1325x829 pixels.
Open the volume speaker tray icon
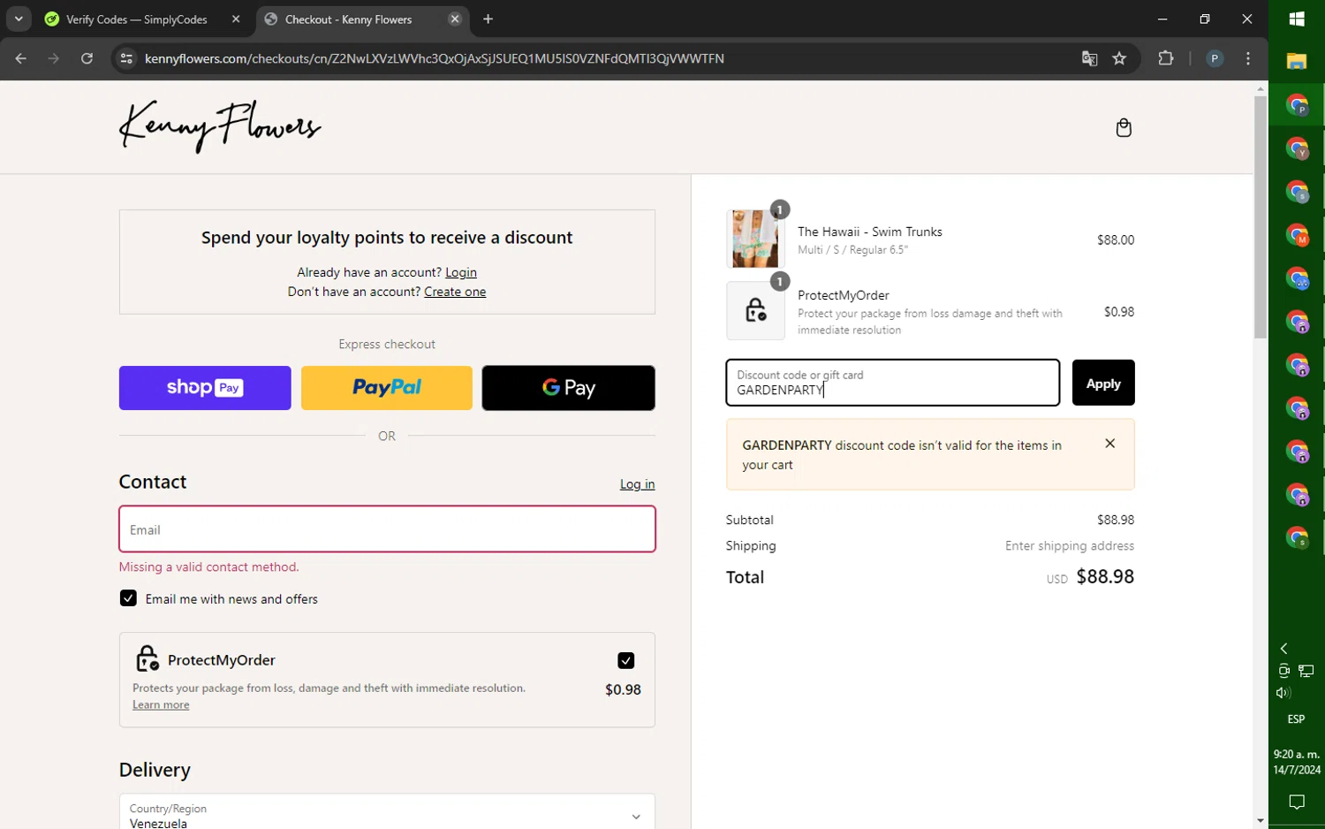point(1283,693)
